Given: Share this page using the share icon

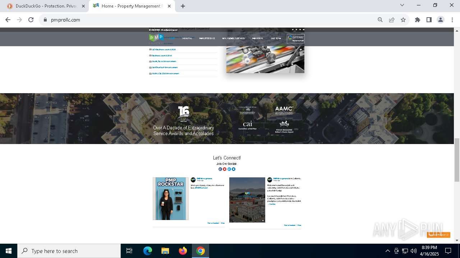Looking at the screenshot, I should pos(392,20).
